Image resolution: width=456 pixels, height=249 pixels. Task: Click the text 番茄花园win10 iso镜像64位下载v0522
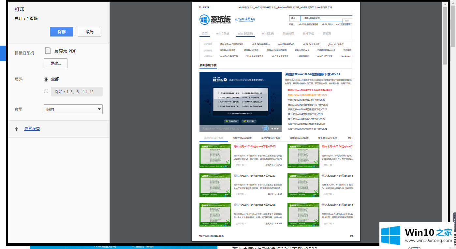pos(308,105)
